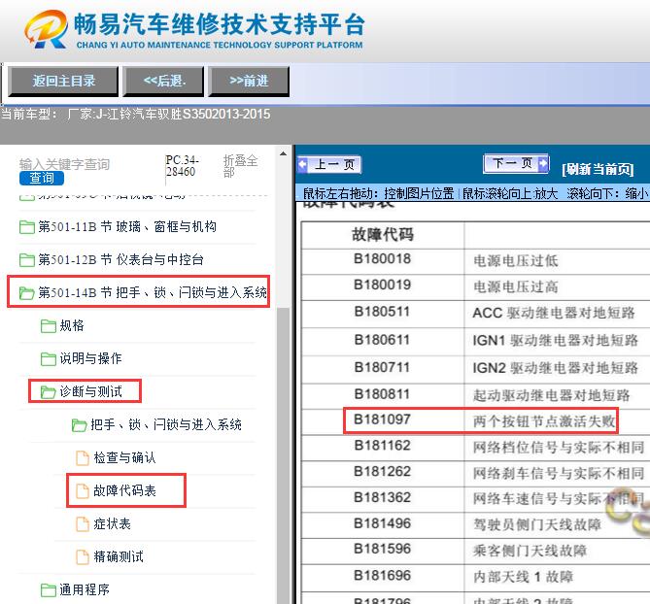This screenshot has width=650, height=604.
Task: Click fault code cell B181097
Action: (382, 420)
